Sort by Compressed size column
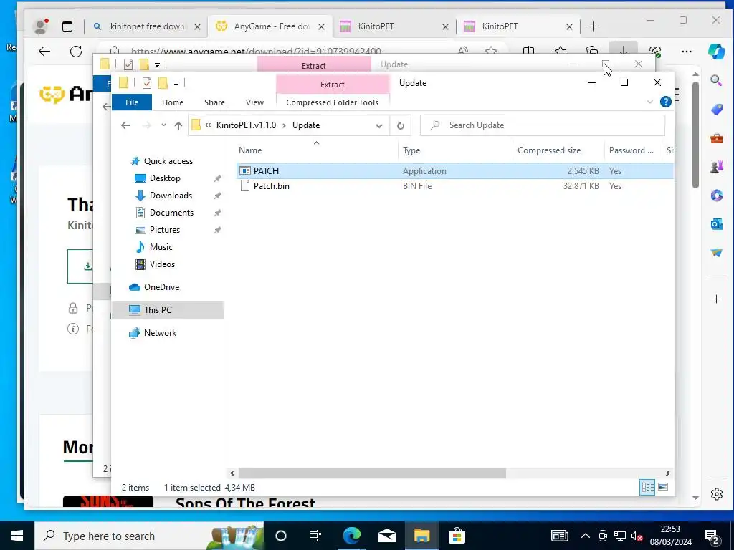Screen dimensions: 734x550 [558, 150]
